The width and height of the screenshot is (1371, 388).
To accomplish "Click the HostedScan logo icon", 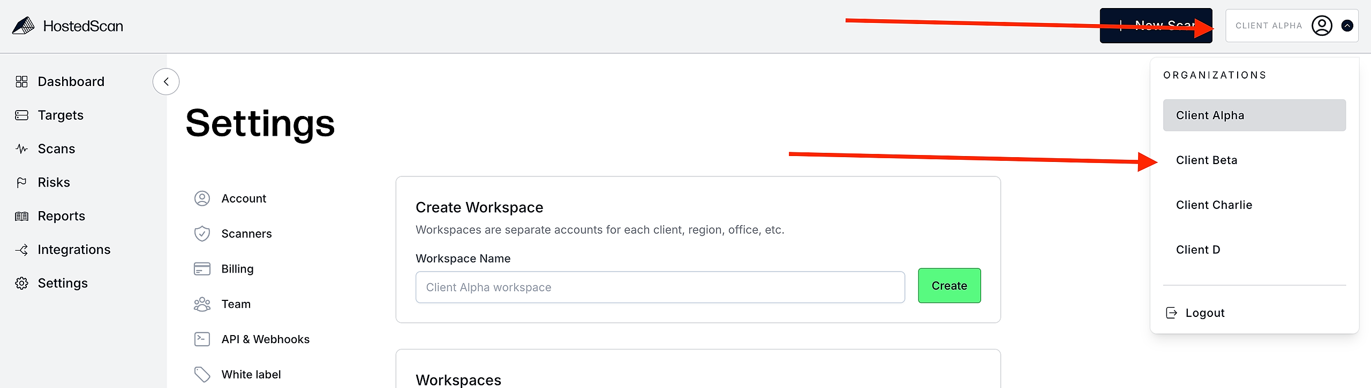I will [23, 26].
